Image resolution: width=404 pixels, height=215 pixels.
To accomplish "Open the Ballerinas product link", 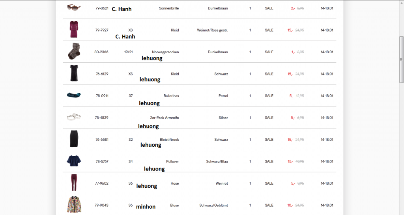I will point(171,96).
